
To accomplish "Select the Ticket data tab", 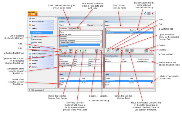I will [x=63, y=28].
